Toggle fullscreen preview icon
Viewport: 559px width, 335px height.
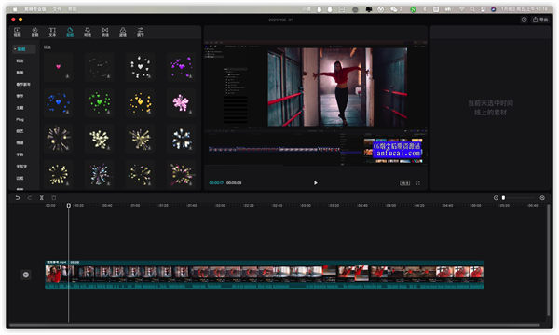click(417, 183)
